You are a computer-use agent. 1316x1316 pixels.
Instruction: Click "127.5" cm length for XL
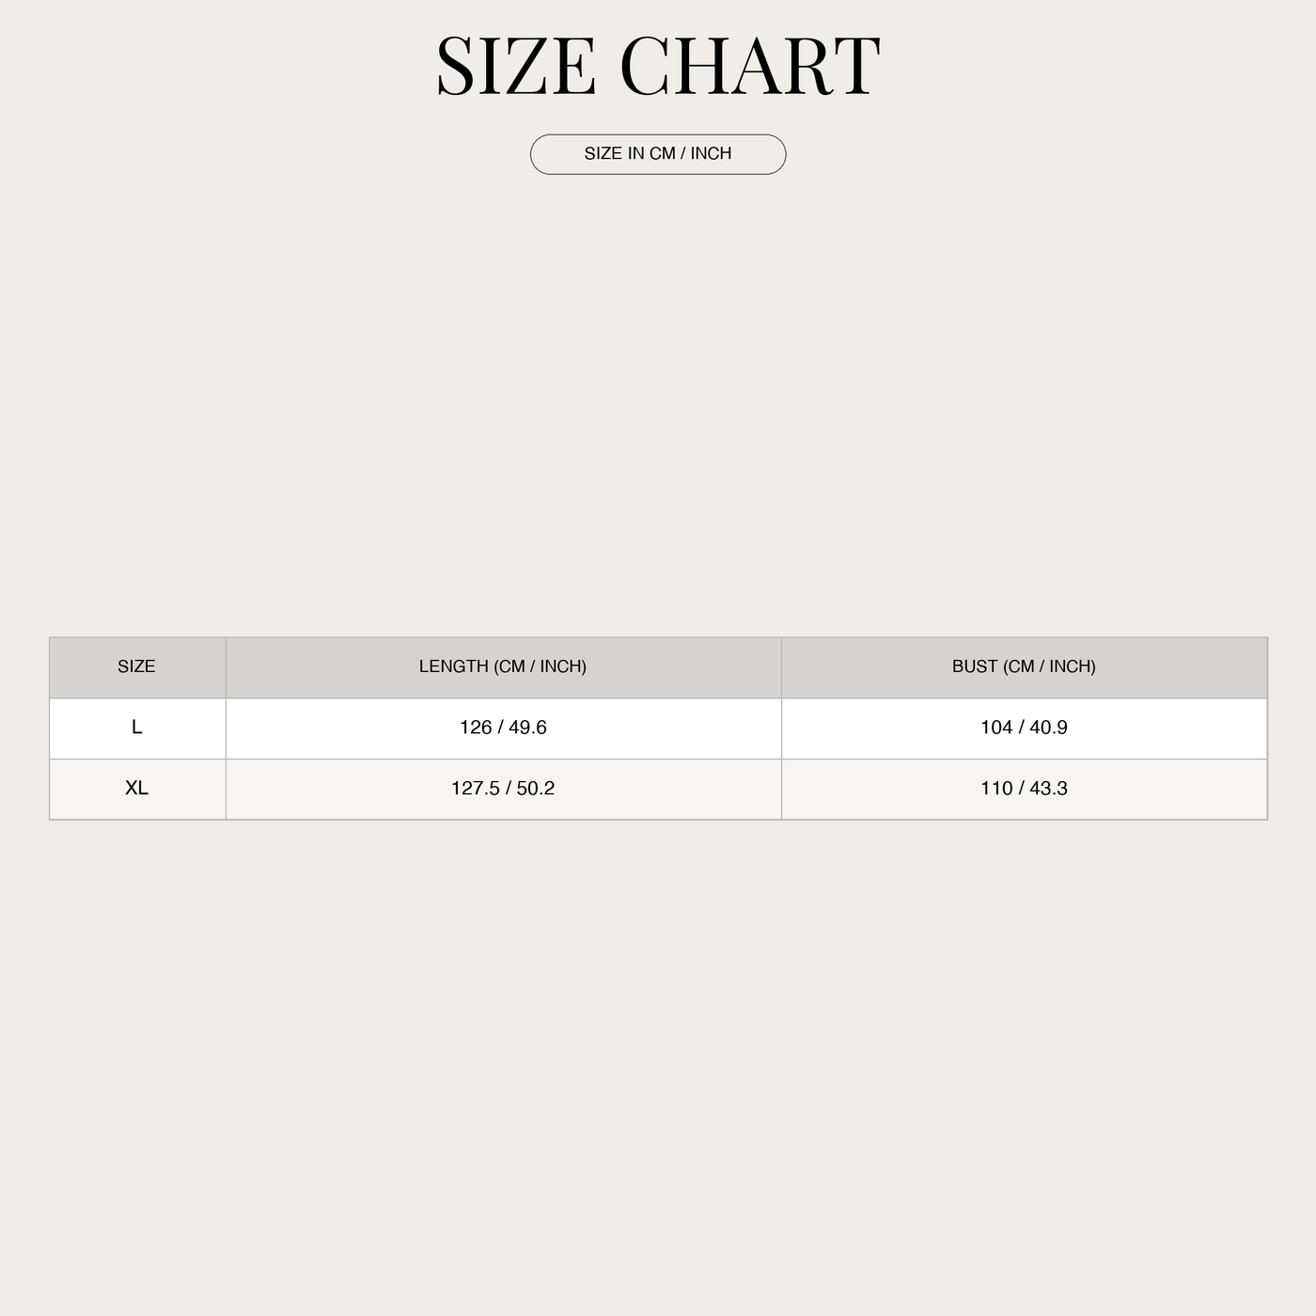tap(476, 789)
